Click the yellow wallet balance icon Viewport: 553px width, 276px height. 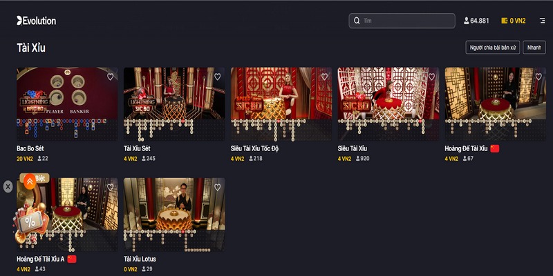pos(505,21)
